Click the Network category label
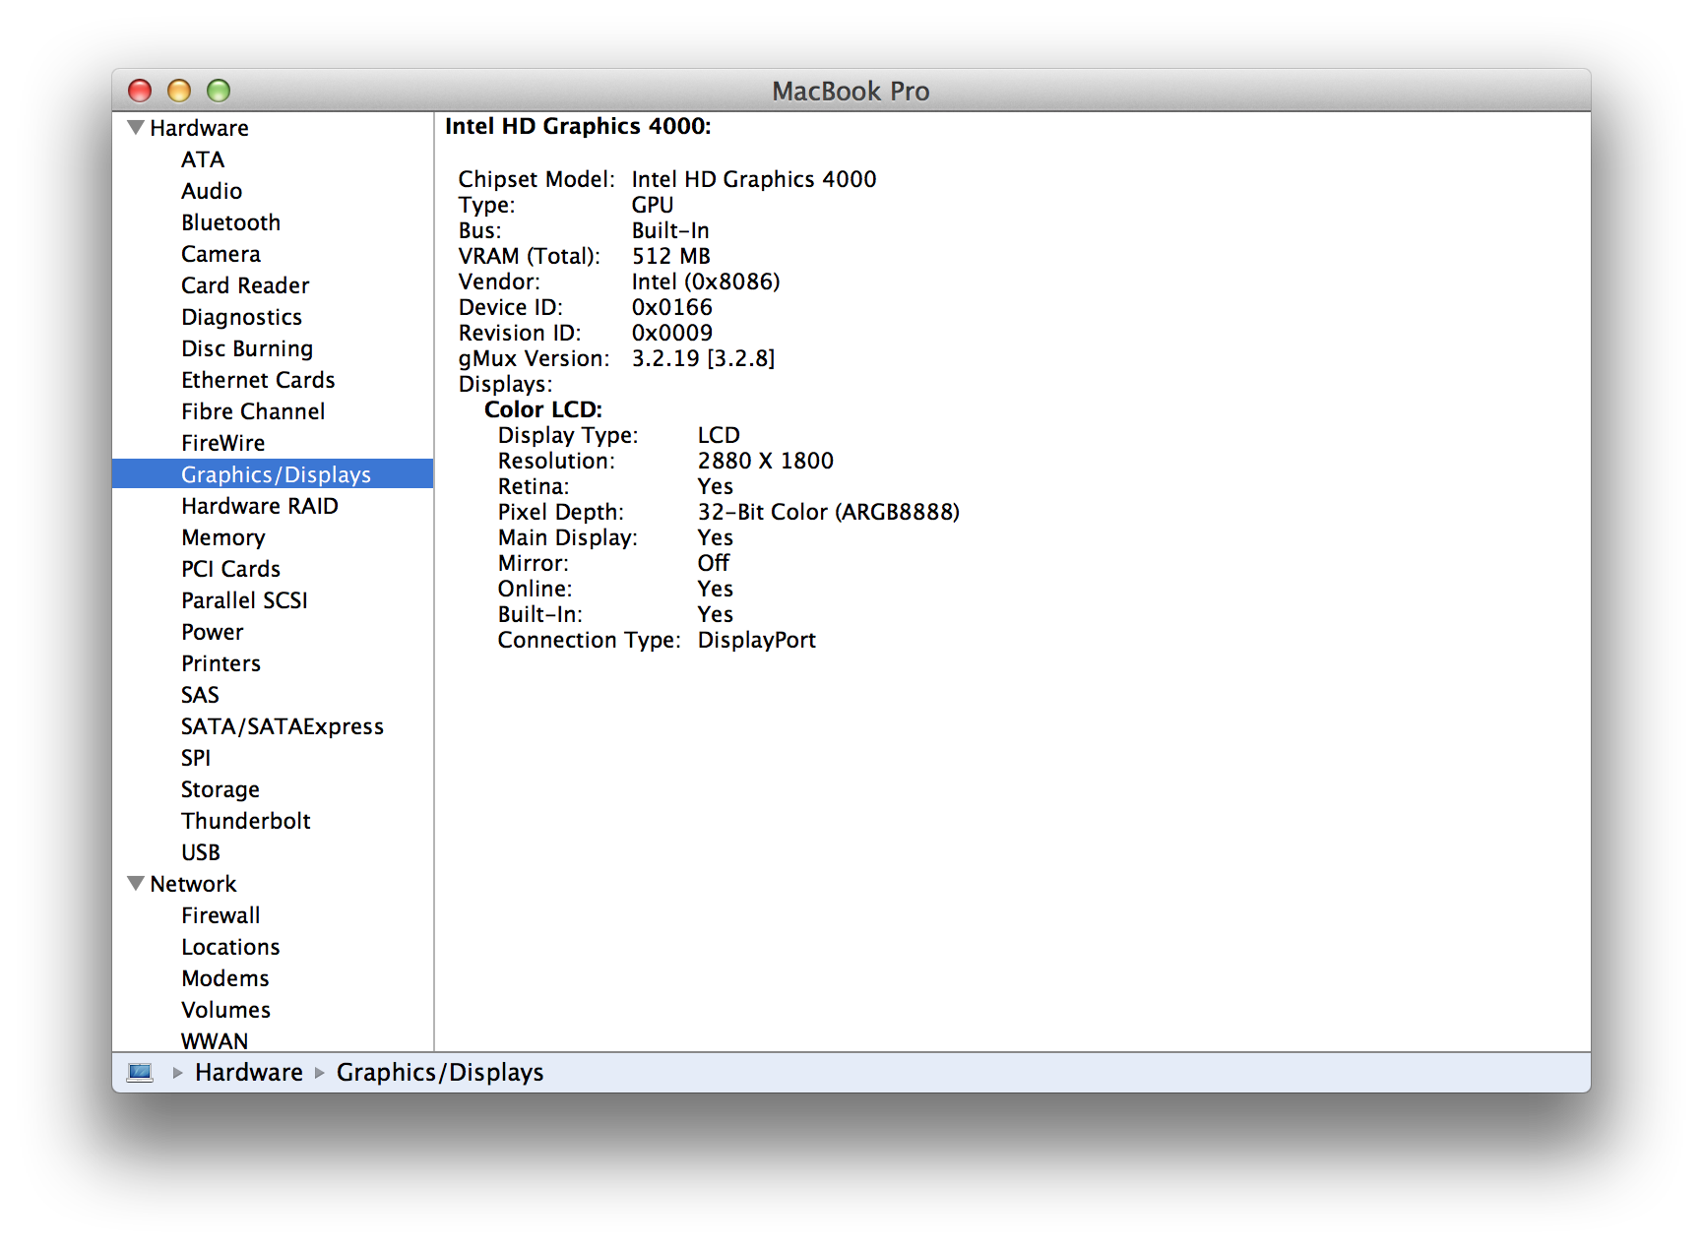The height and width of the screenshot is (1248, 1703). [193, 884]
